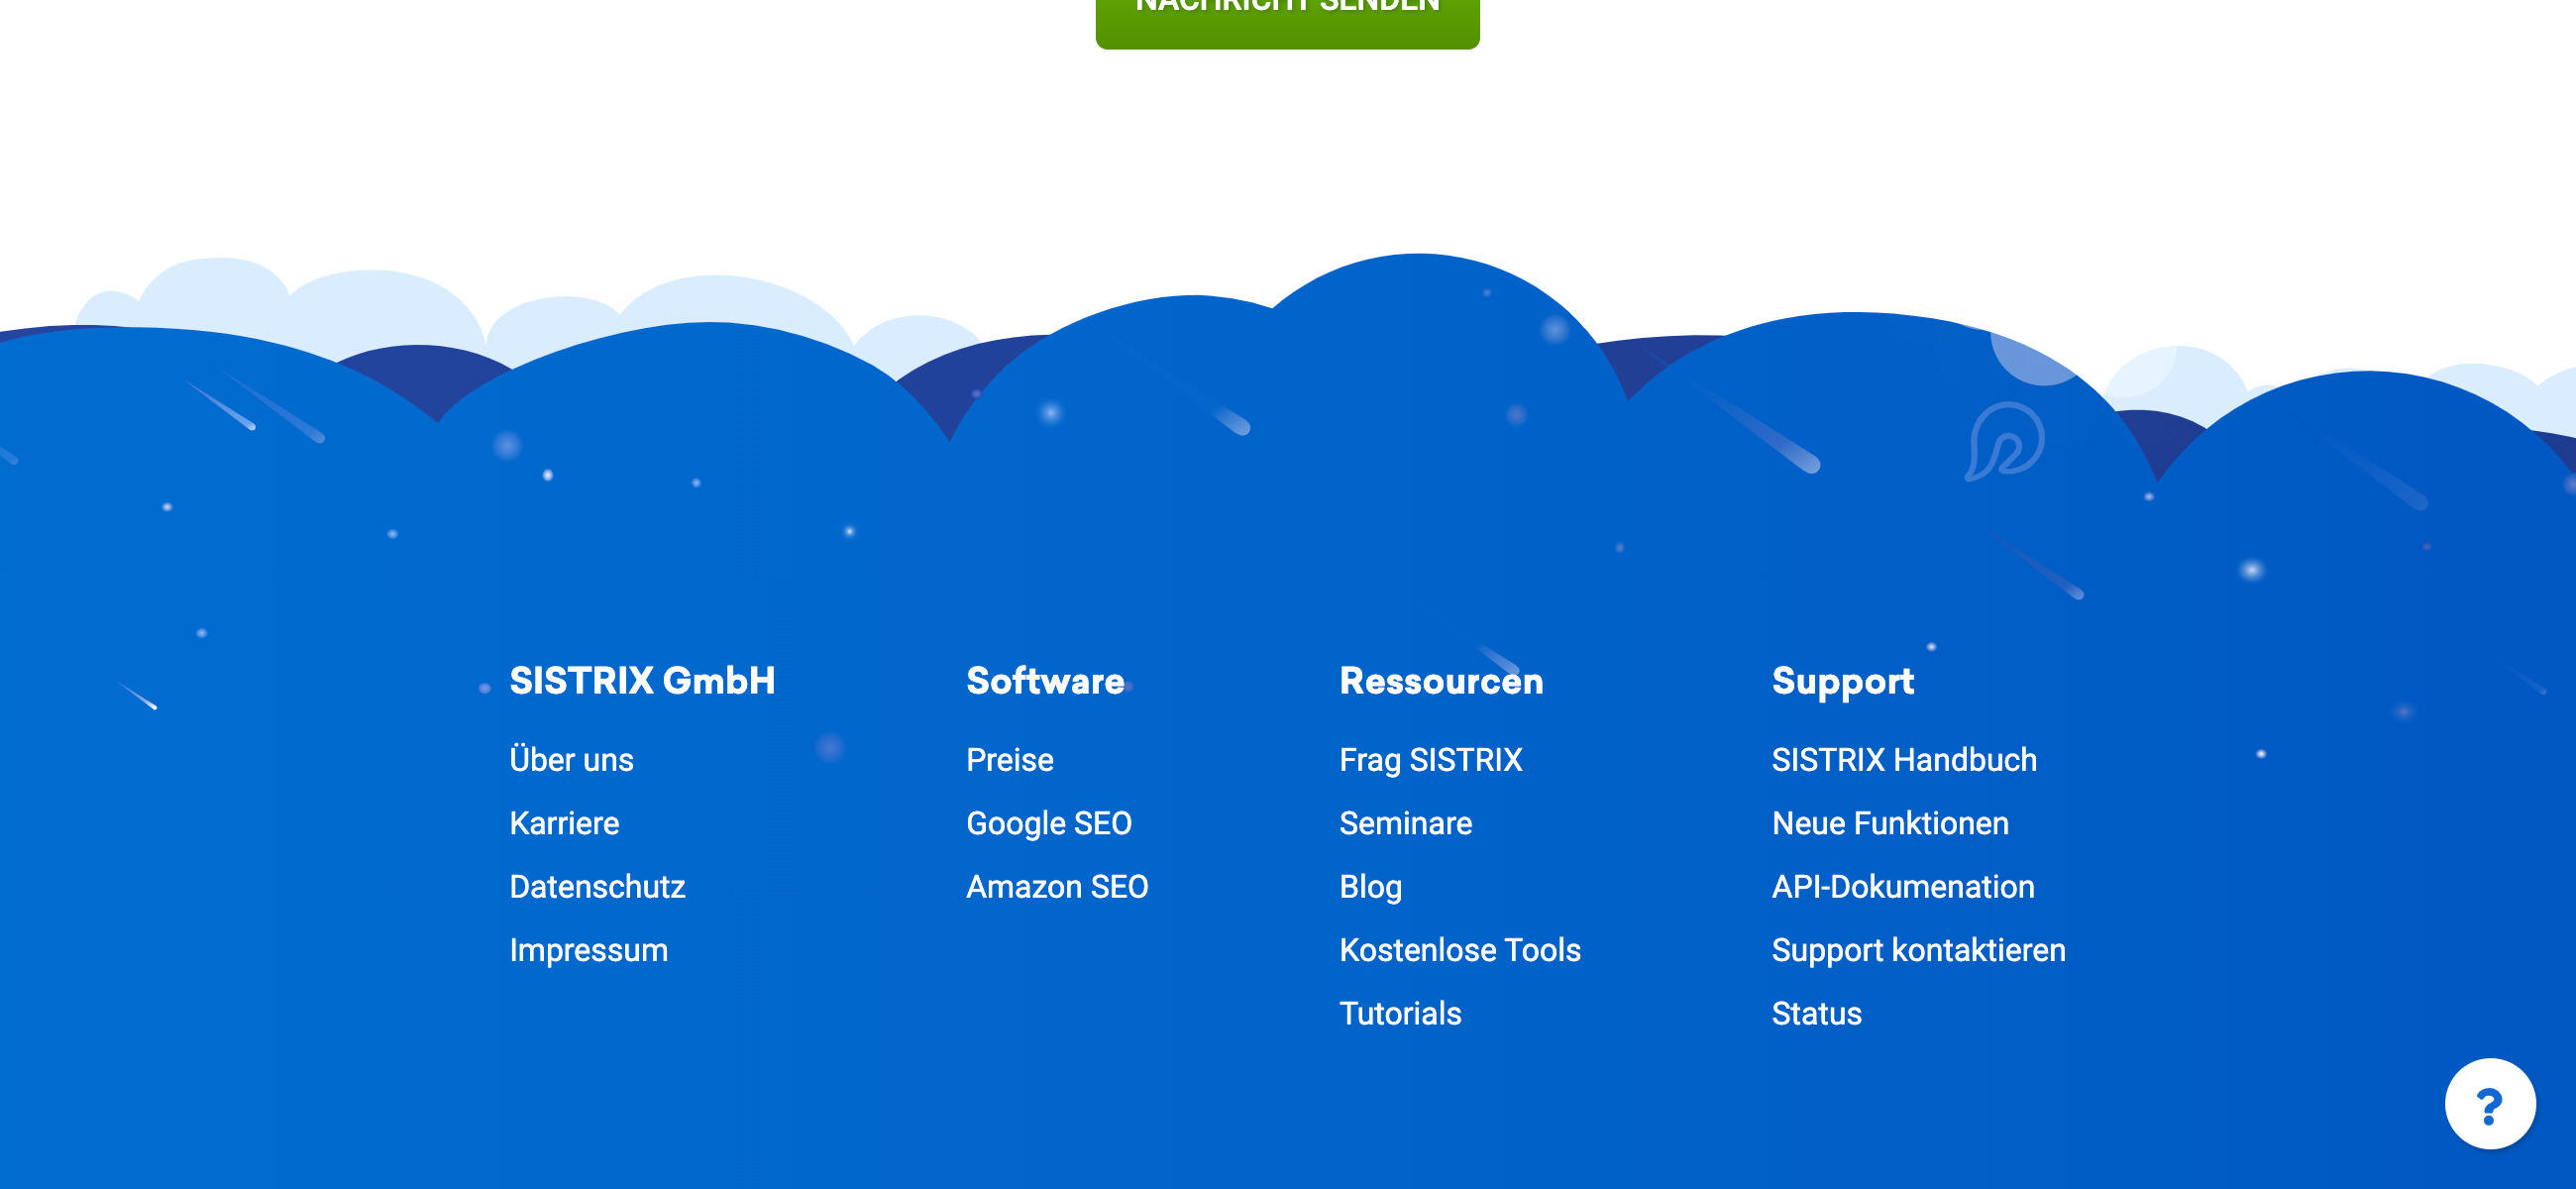
Task: Click the Ressourcen footer heading
Action: [x=1441, y=681]
